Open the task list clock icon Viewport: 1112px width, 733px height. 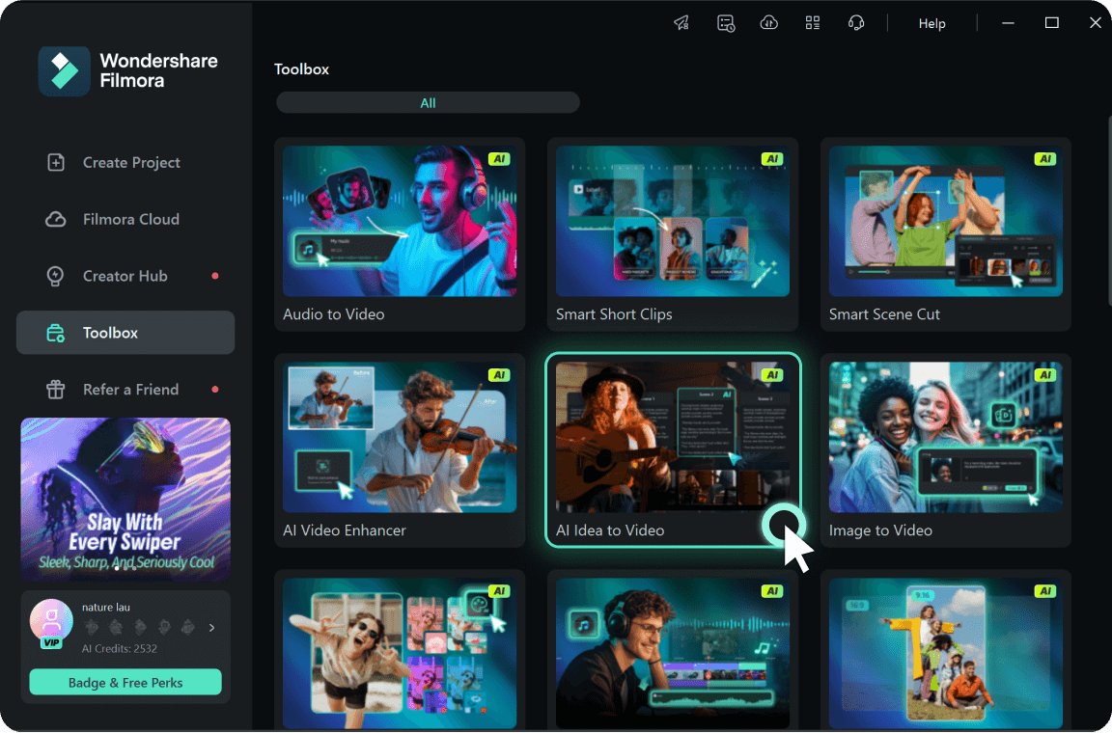click(726, 23)
